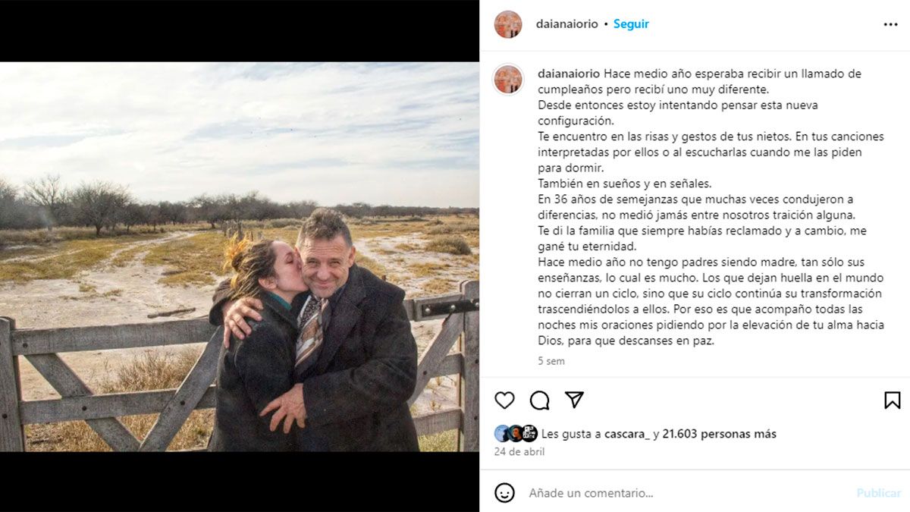This screenshot has height=512, width=910.
Task: View the 21.603 personas más likes list
Action: pyautogui.click(x=719, y=434)
